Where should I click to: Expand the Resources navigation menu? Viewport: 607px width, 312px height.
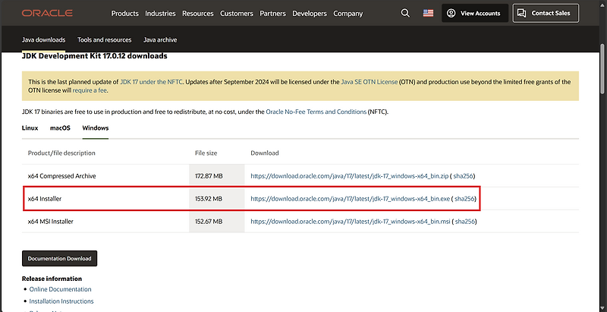tap(198, 14)
